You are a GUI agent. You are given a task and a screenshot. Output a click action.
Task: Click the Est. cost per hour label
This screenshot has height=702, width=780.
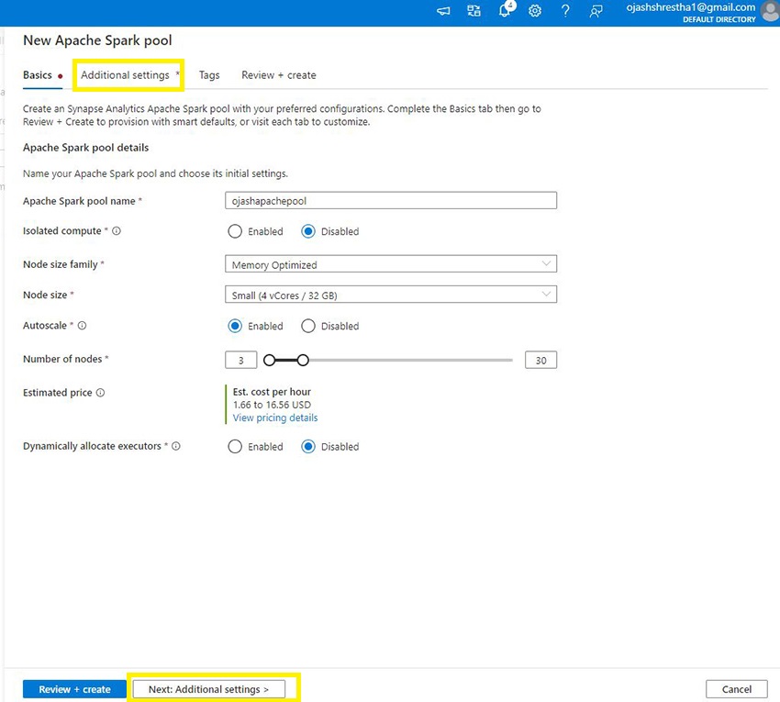point(272,392)
